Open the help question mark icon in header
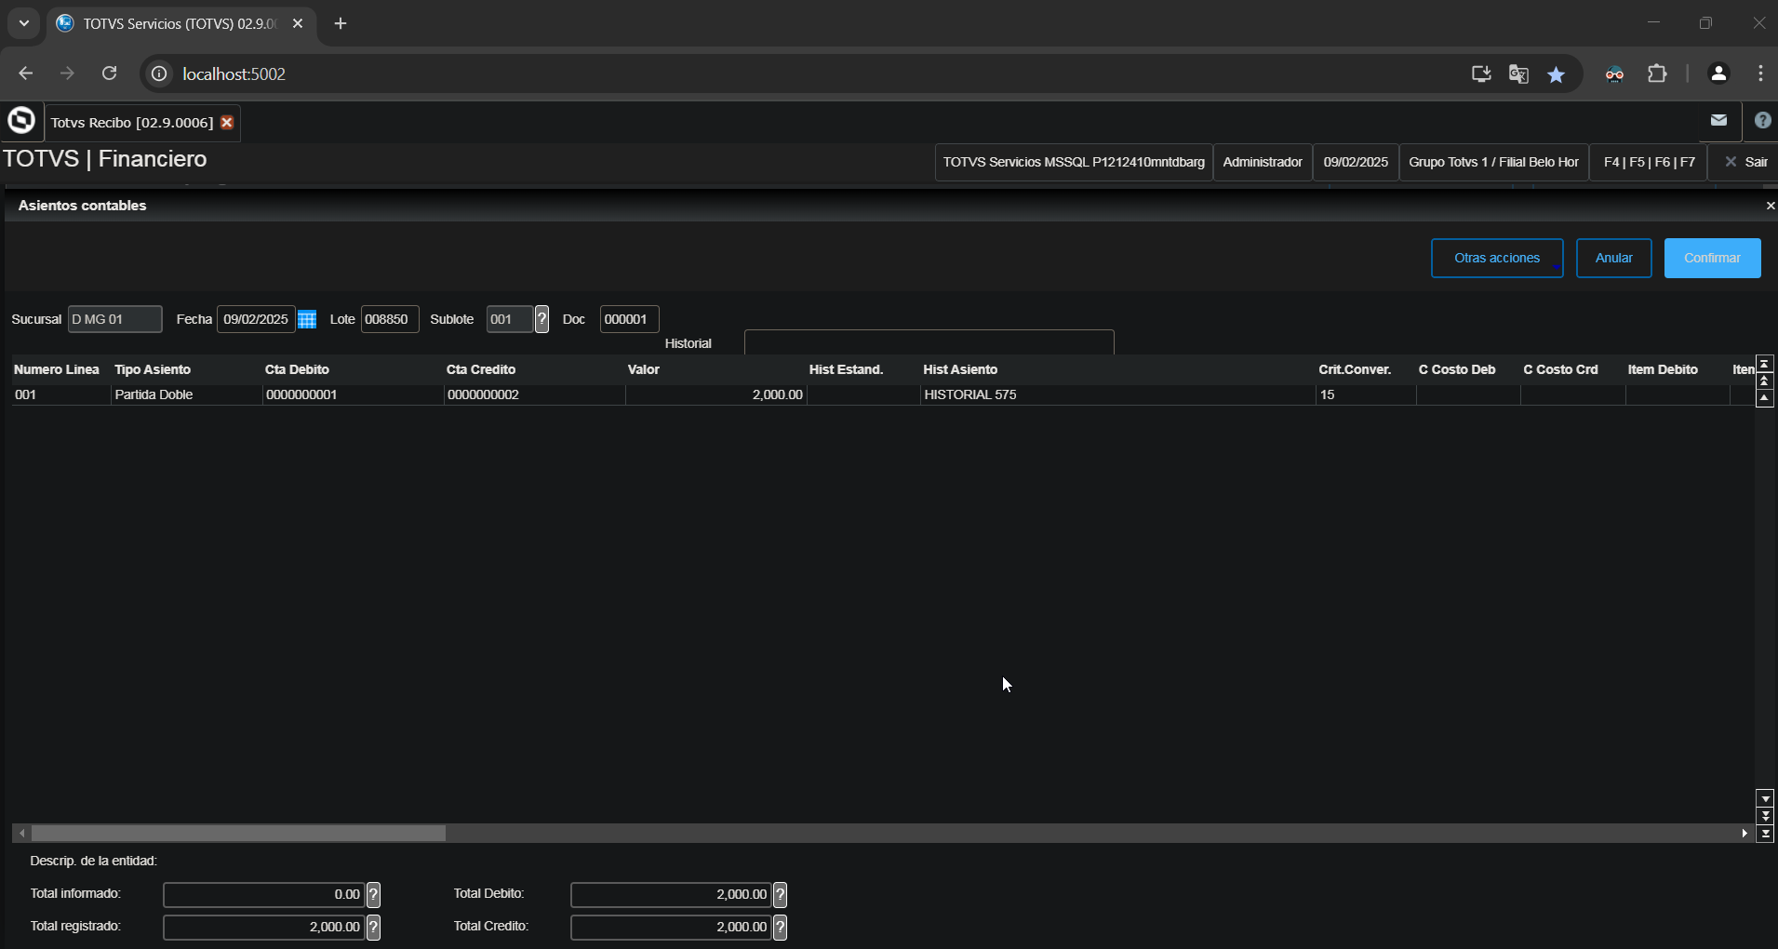Screen dimensions: 1778x949 click(1762, 120)
